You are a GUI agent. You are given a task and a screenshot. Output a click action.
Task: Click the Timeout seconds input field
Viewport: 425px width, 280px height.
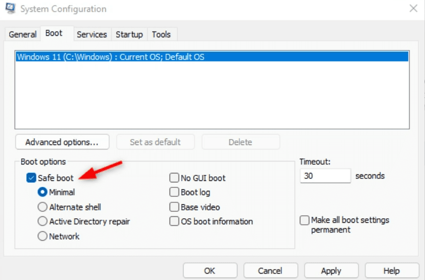click(x=325, y=176)
